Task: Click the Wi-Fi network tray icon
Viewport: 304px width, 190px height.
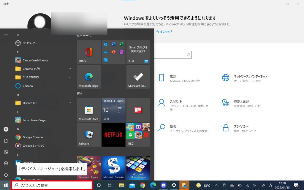Action: click(247, 185)
